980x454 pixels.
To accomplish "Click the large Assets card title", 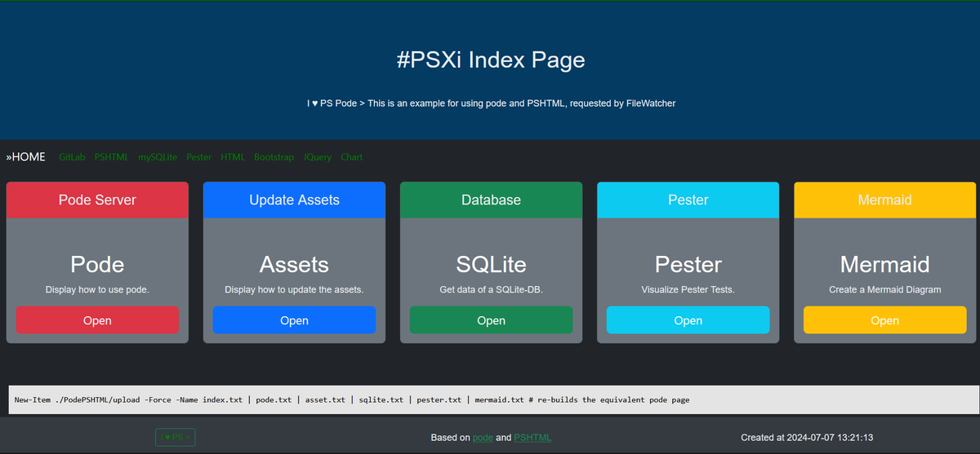I will click(294, 264).
